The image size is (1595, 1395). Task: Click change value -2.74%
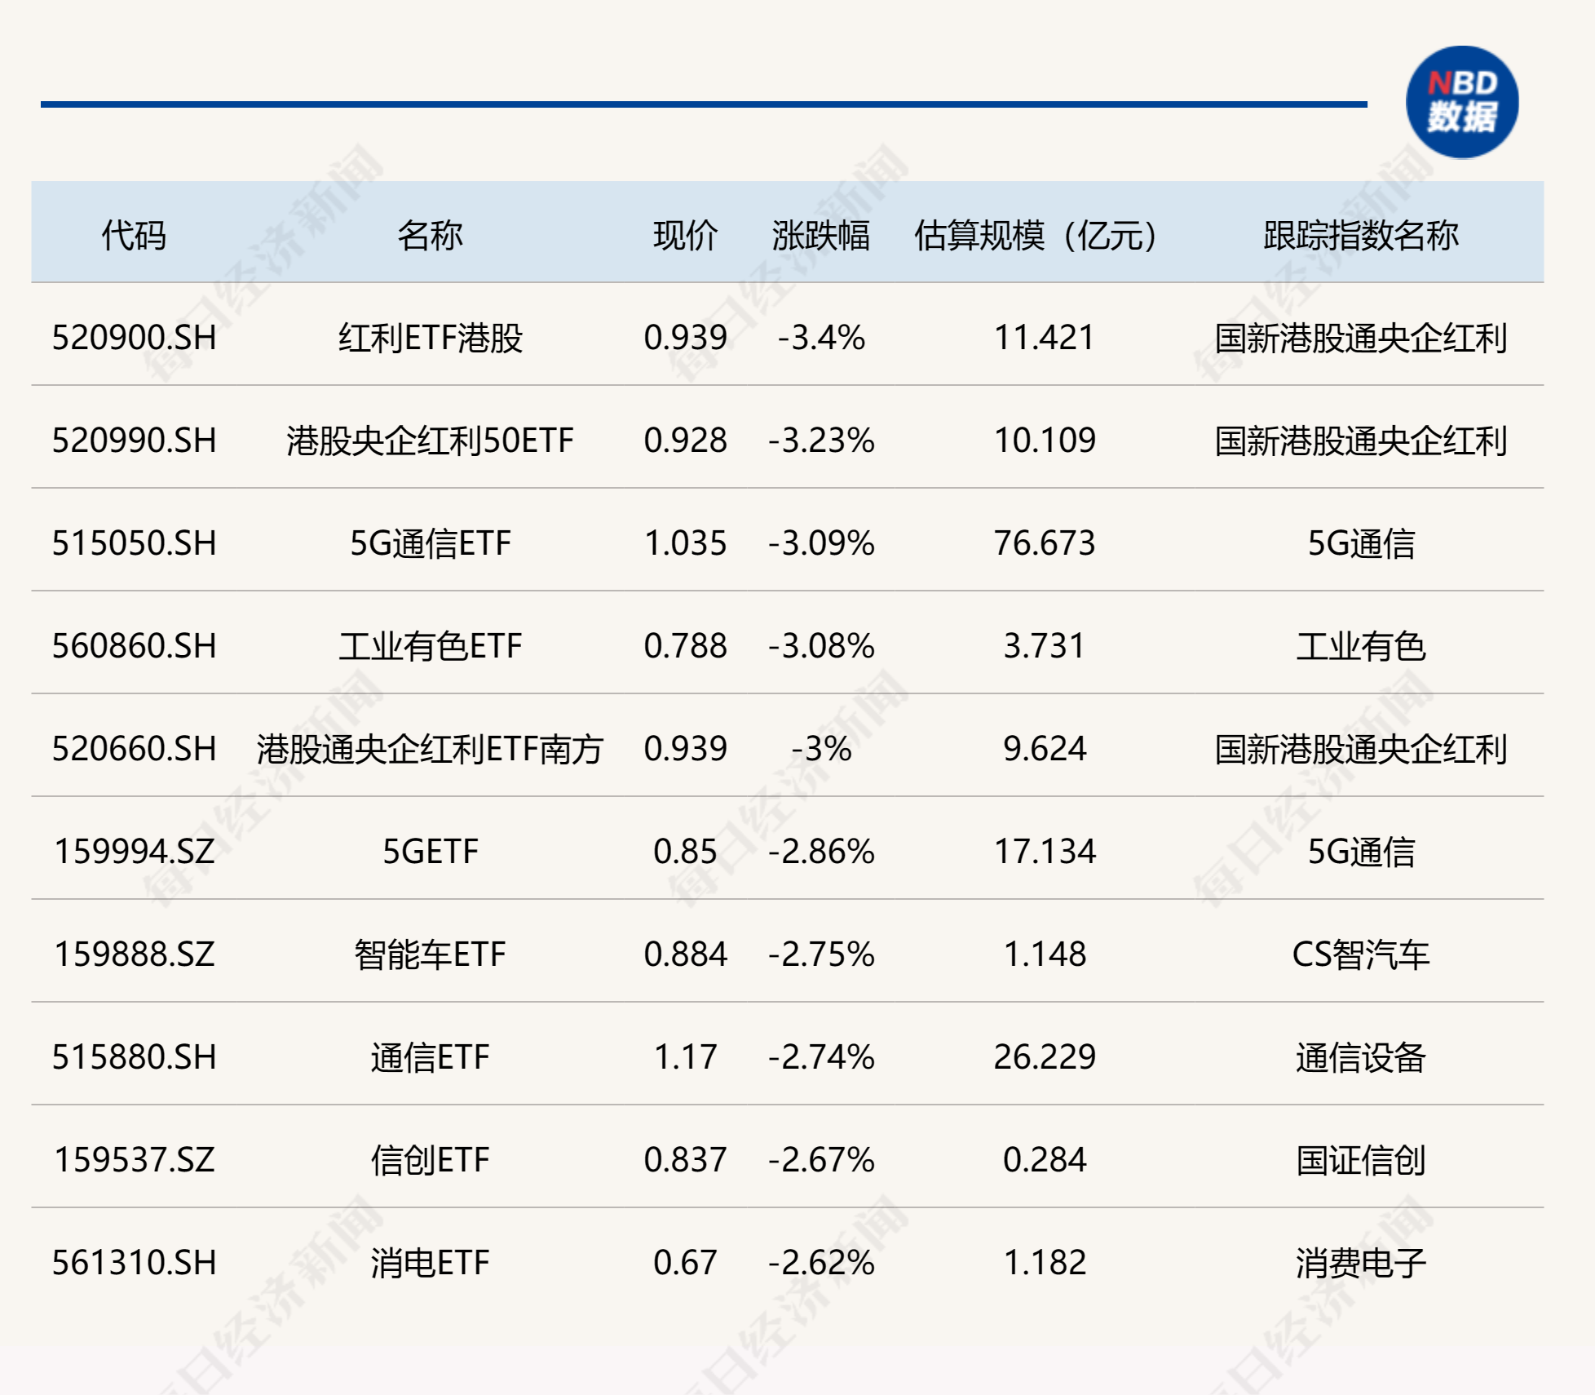(821, 1057)
